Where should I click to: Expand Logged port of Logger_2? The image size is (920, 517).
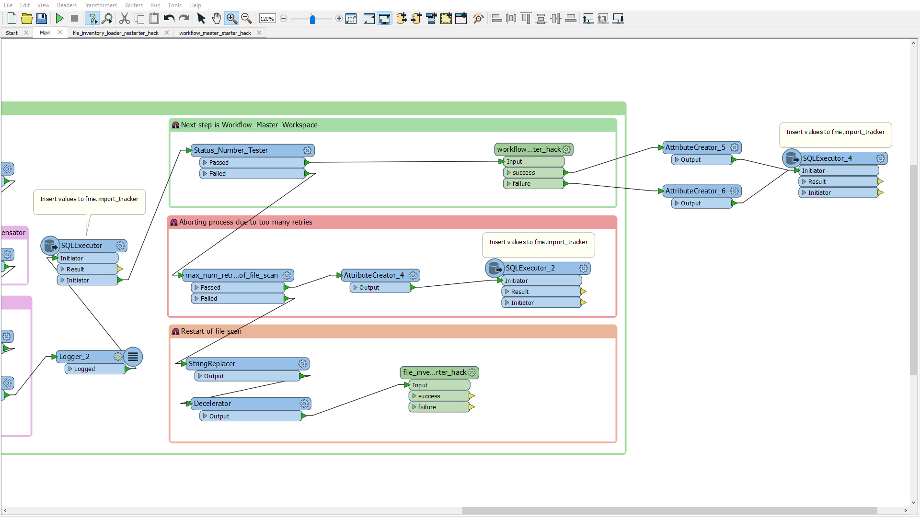(x=70, y=369)
